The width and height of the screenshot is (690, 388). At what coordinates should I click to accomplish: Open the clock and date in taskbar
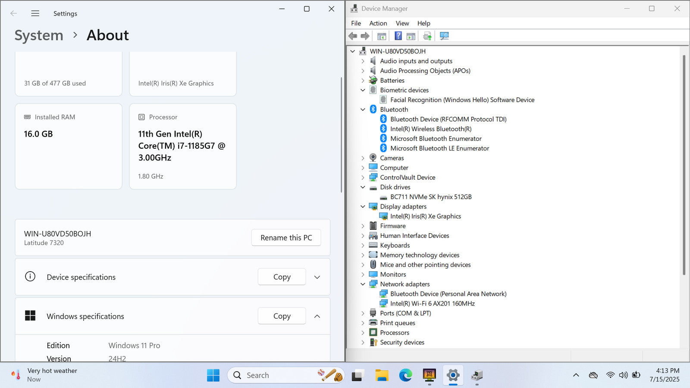coord(665,375)
